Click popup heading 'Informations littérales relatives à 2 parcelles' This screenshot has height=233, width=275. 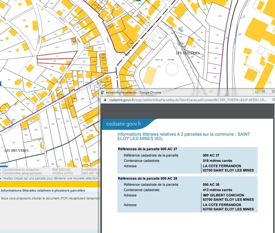point(184,136)
